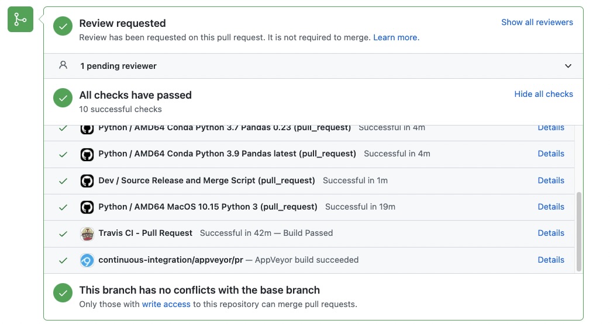Click green check circle beside All checks passed
610x324 pixels.
63,97
